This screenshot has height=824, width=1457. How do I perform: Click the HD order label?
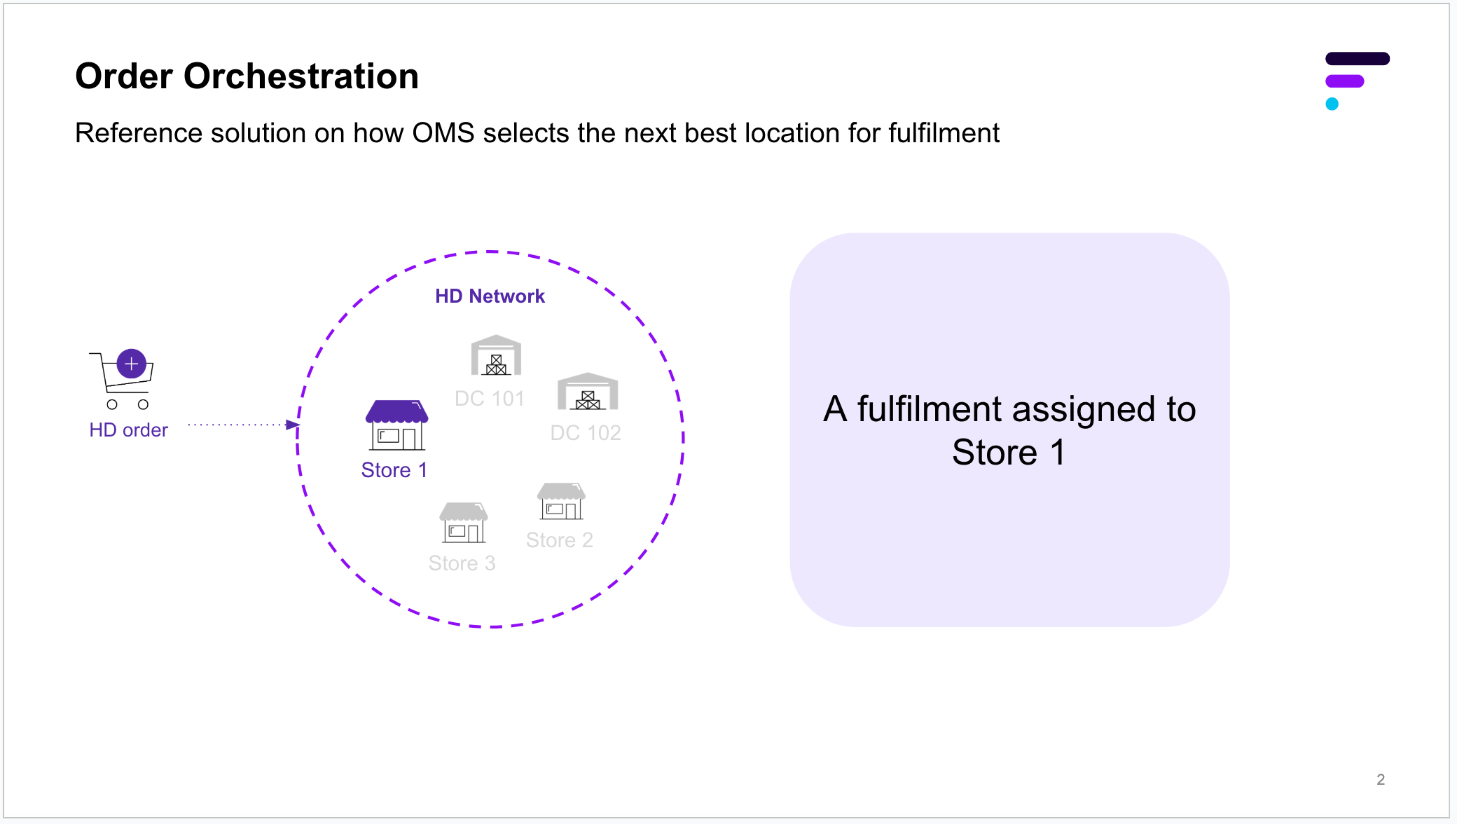click(x=128, y=430)
